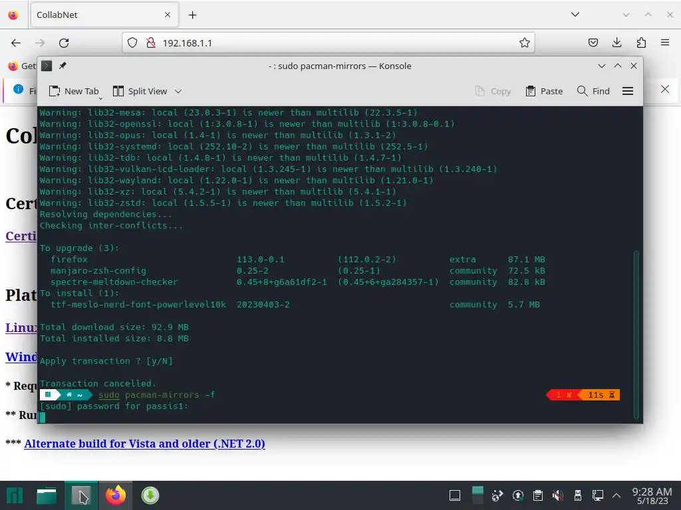The height and width of the screenshot is (510, 681).
Task: Expand hidden system tray icons
Action: [x=616, y=495]
